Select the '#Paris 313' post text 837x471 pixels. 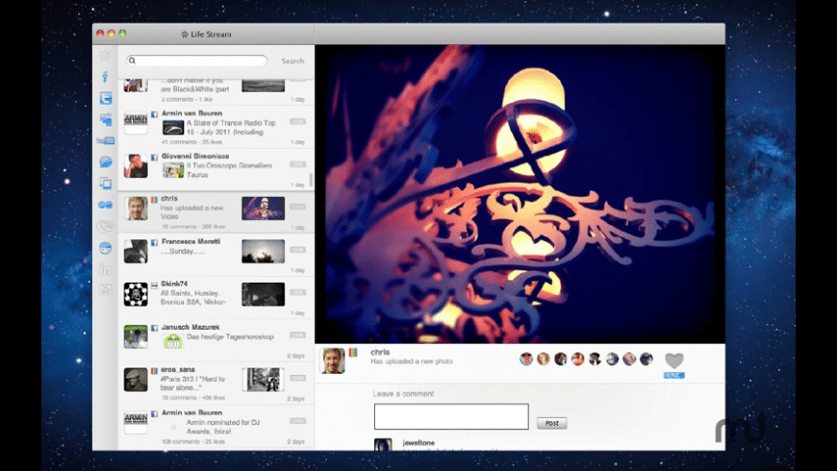point(192,383)
